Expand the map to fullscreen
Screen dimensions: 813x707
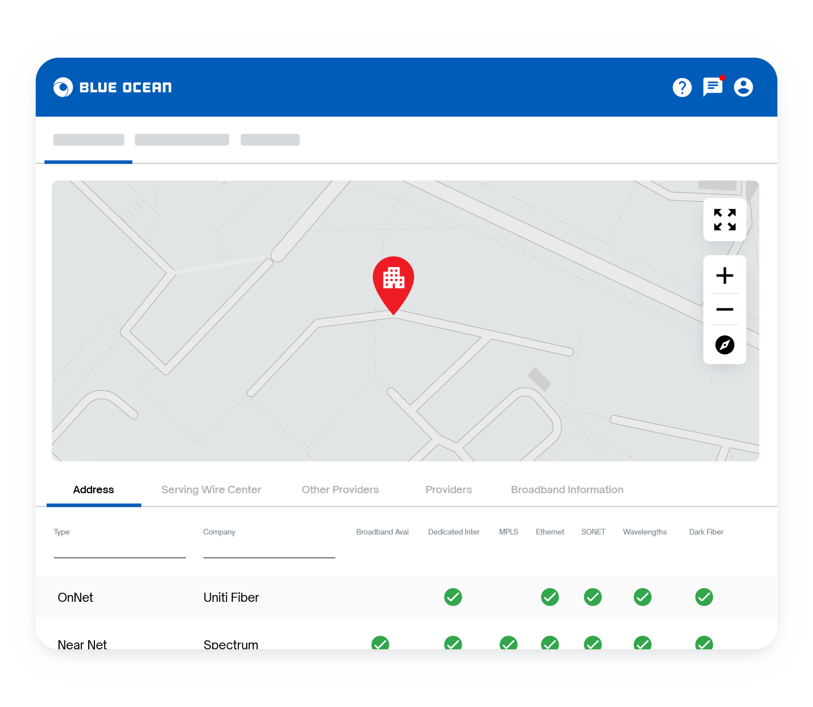tap(724, 219)
